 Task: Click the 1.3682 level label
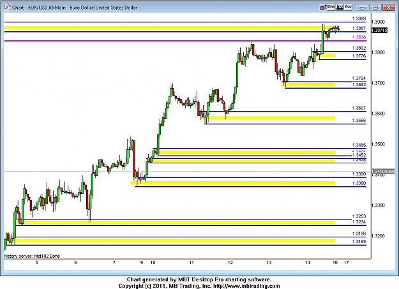(x=359, y=84)
